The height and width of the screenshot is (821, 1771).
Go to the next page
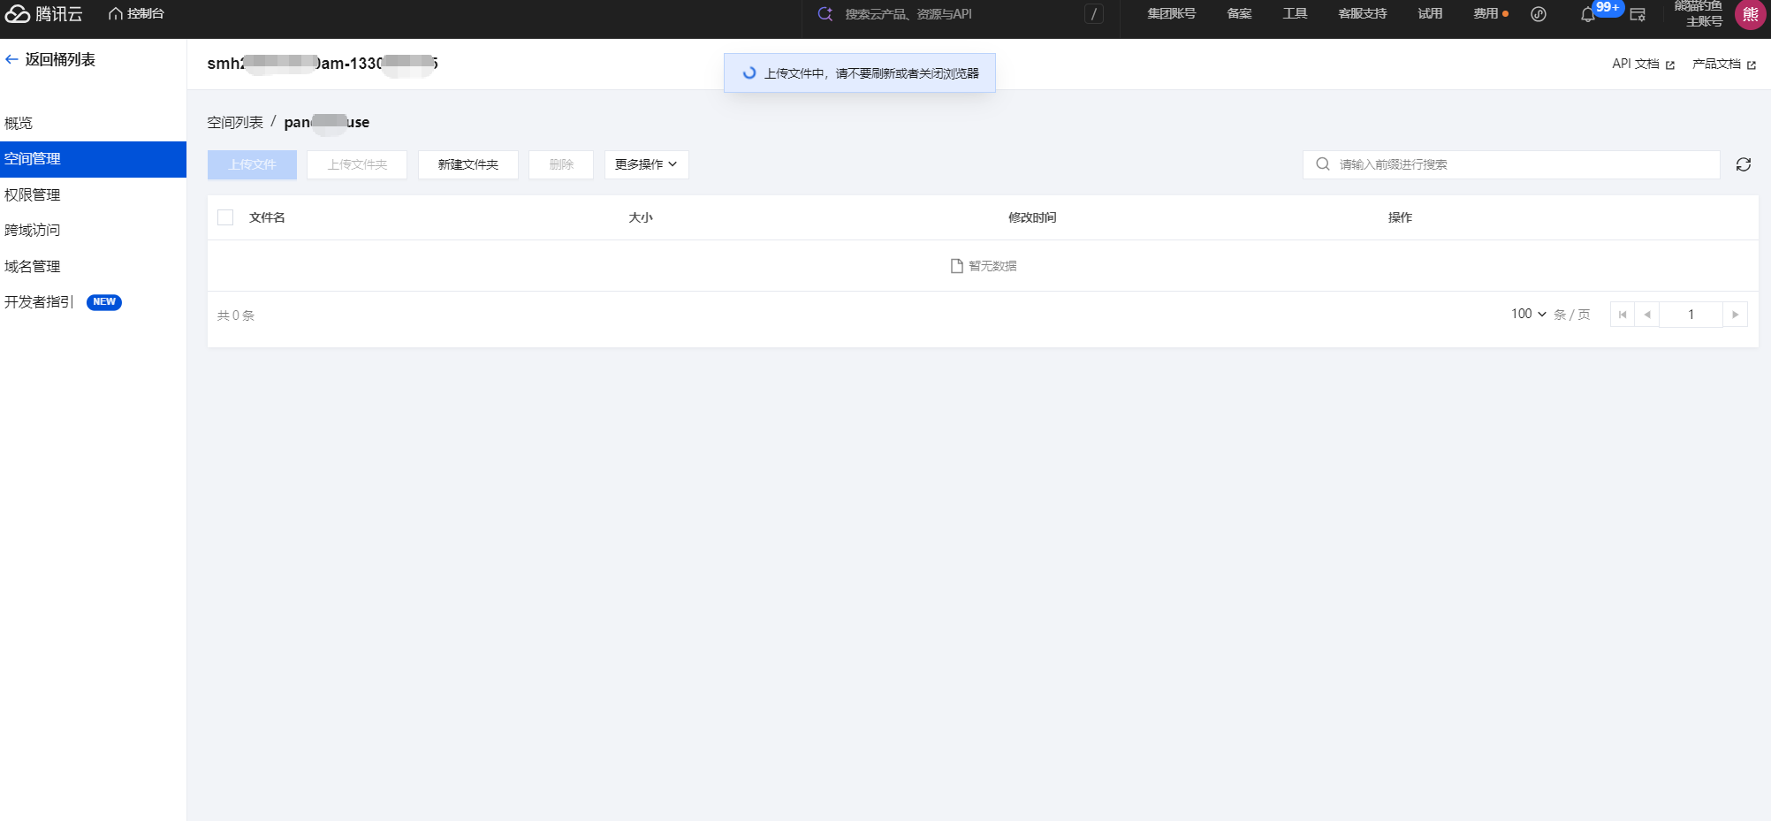point(1736,315)
